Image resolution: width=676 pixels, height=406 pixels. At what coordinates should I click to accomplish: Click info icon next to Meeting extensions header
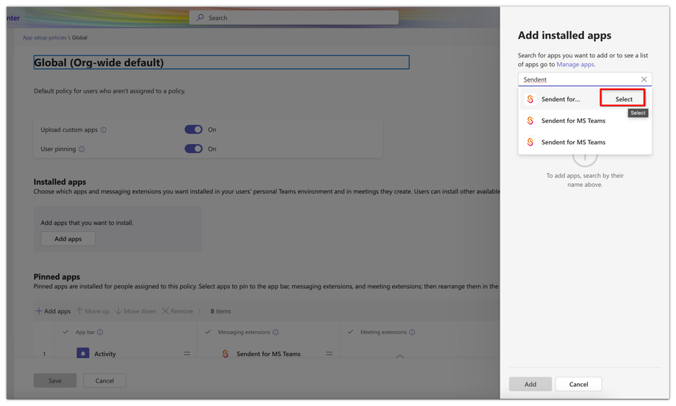click(x=412, y=332)
